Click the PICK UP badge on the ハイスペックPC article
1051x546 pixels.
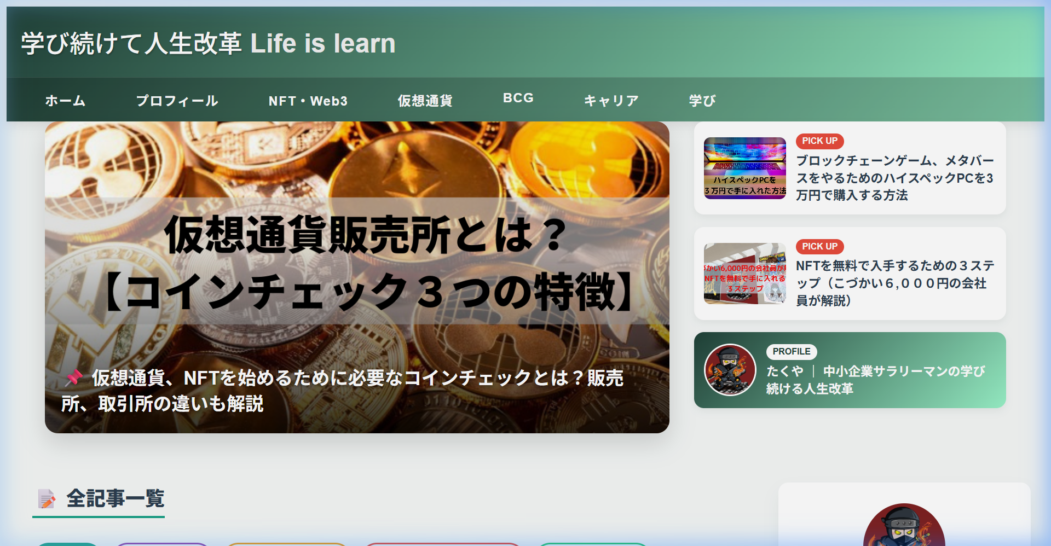pos(819,141)
